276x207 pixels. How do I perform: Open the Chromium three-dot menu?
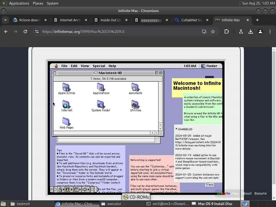coord(270,32)
